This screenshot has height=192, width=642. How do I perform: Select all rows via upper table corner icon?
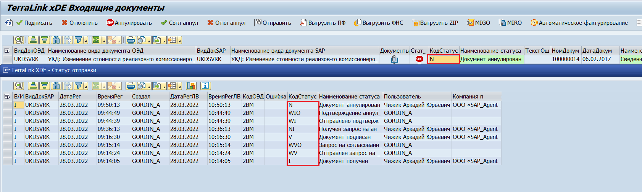(7, 51)
